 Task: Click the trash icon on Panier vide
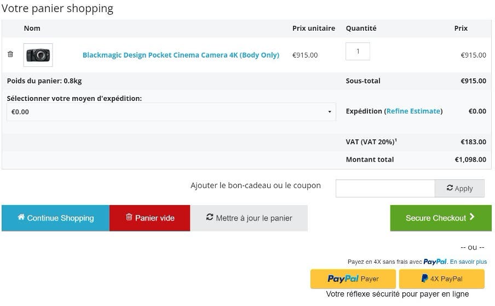tap(129, 217)
